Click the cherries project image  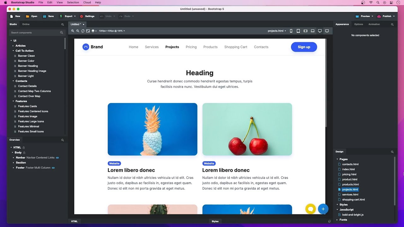[x=247, y=129]
